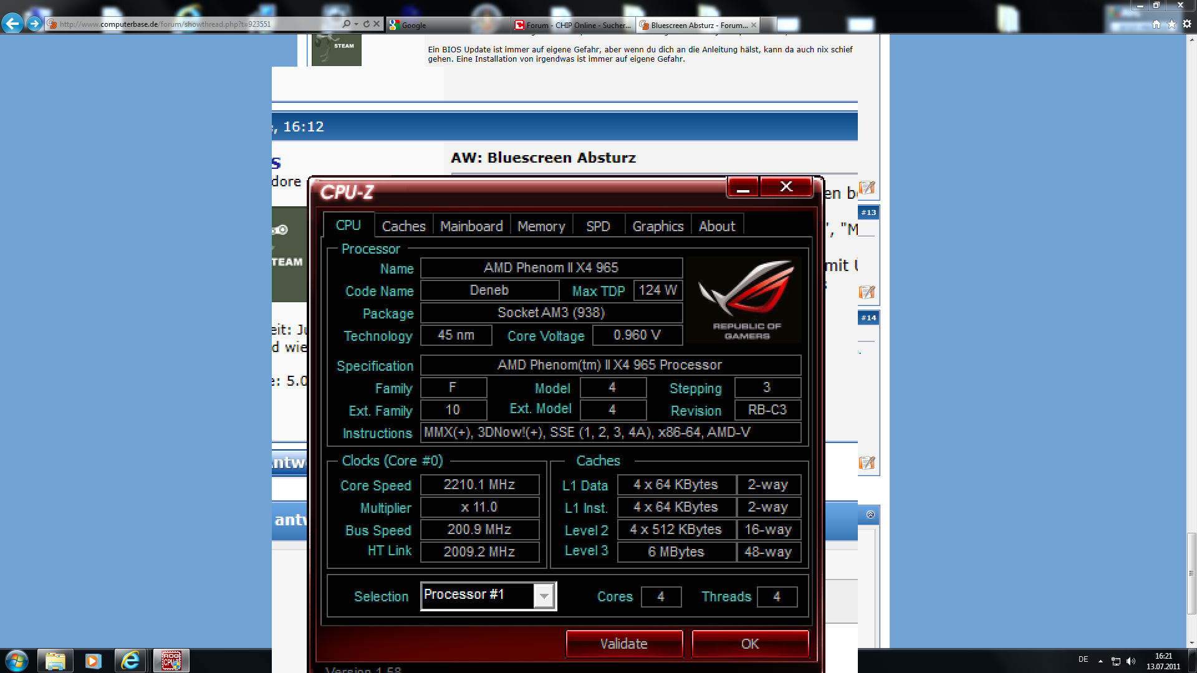Click the code name value 'Deneb'
The height and width of the screenshot is (673, 1197).
tap(489, 290)
